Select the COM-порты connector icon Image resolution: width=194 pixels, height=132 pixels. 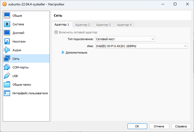(7, 67)
